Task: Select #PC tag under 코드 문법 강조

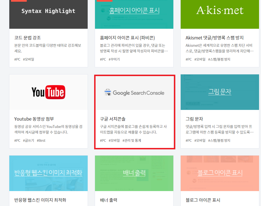Action: (17, 59)
